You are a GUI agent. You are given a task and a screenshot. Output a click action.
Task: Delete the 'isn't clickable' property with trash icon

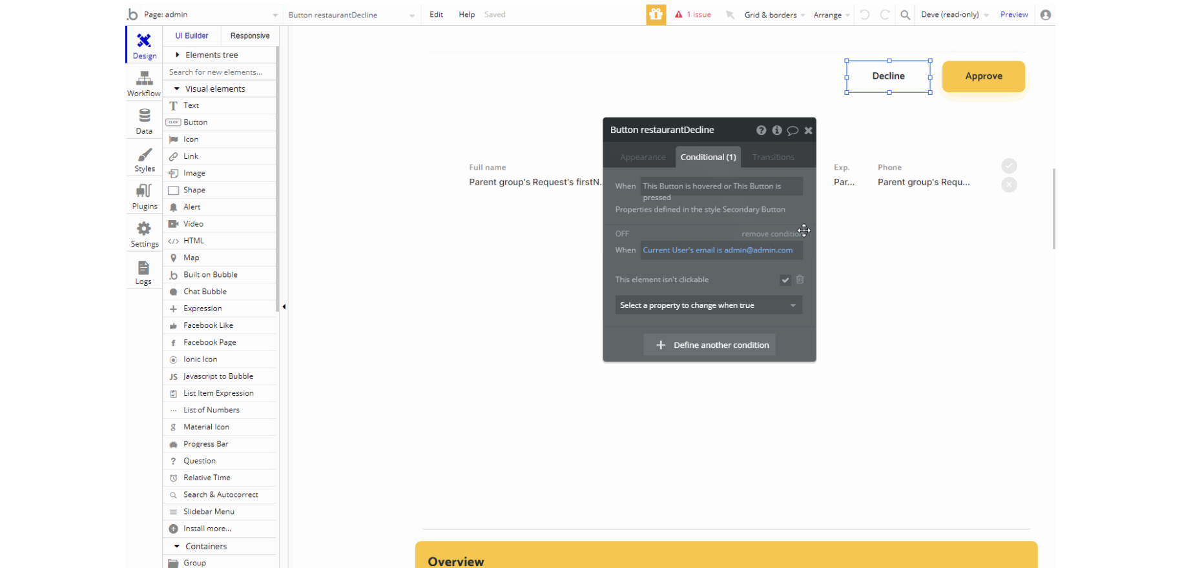pos(800,279)
